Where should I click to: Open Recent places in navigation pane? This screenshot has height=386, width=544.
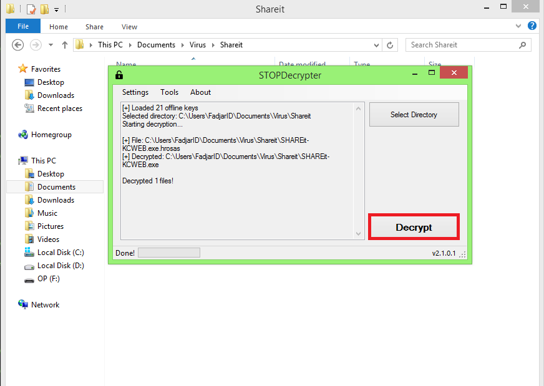[x=60, y=109]
